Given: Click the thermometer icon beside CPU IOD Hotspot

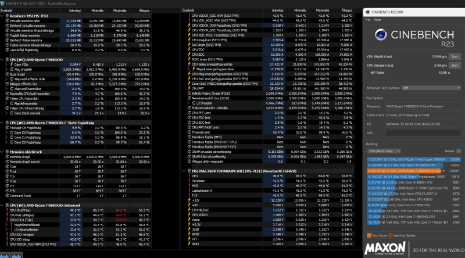Looking at the screenshot, I should tap(7, 235).
